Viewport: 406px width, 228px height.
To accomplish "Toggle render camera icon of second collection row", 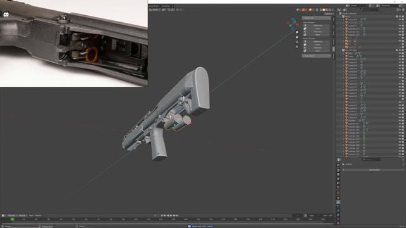I will (403, 50).
